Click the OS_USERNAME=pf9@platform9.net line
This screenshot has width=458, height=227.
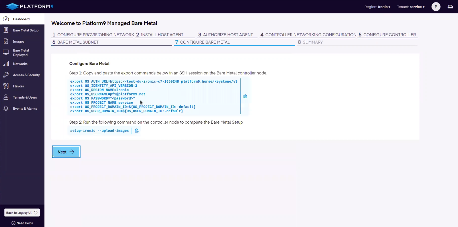pos(108,94)
